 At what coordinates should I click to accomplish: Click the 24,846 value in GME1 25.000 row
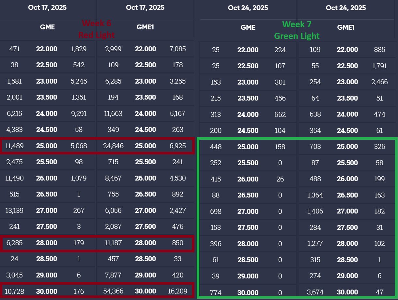coord(113,146)
